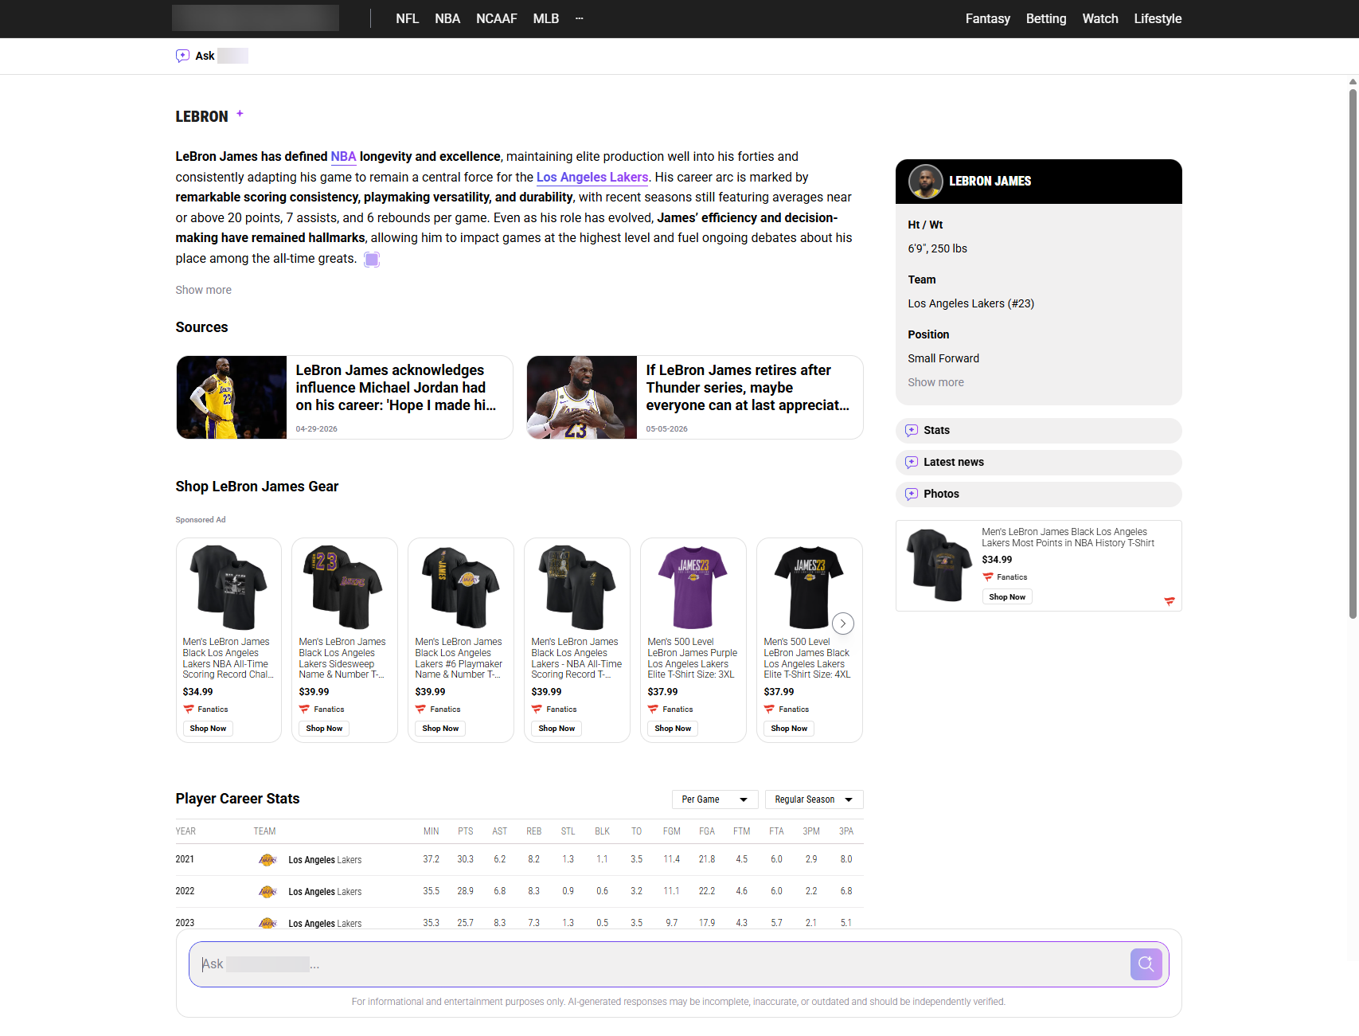Viewport: 1359px width, 1036px height.
Task: Click the AST column header
Action: pyautogui.click(x=499, y=831)
